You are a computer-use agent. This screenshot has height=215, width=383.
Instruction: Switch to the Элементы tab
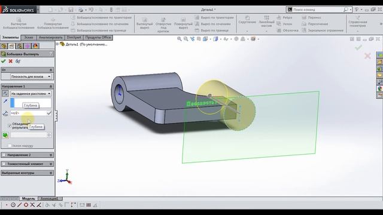coord(11,38)
